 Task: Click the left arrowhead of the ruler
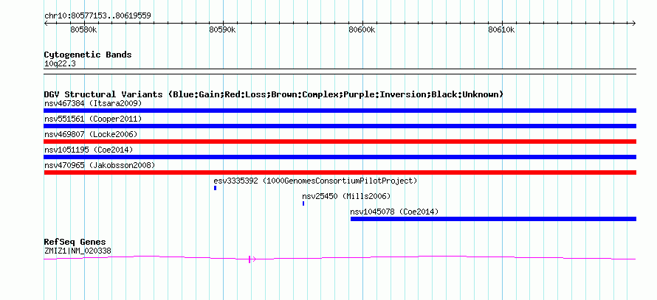tap(46, 24)
